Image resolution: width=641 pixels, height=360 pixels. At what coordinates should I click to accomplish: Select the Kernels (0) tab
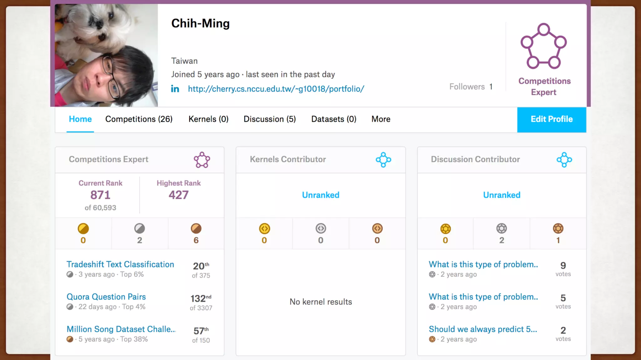208,119
